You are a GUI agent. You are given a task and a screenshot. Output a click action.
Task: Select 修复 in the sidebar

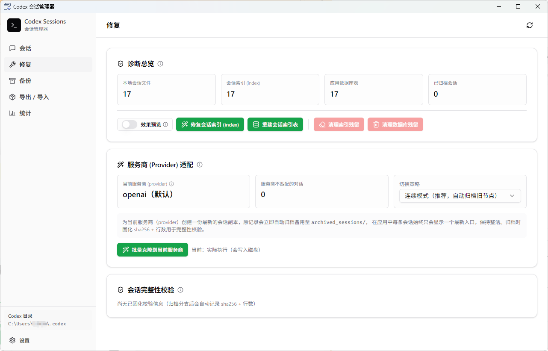coord(48,65)
